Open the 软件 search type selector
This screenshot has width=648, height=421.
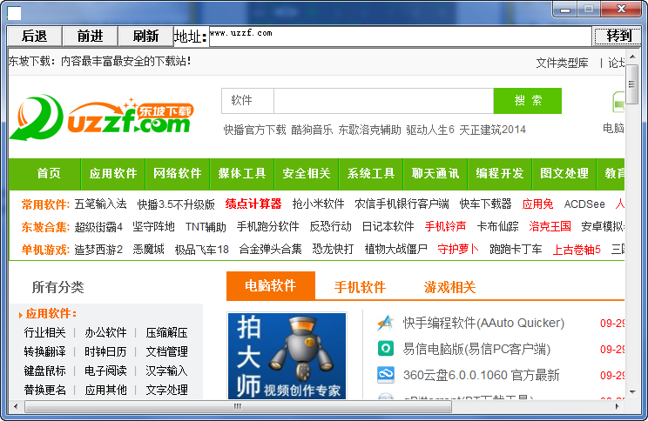(247, 101)
